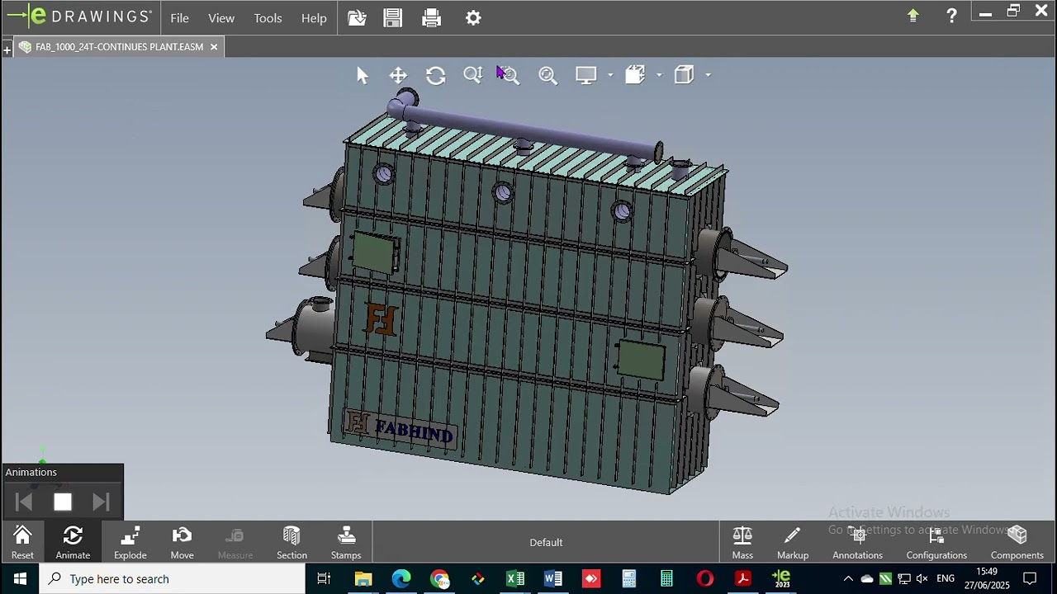The width and height of the screenshot is (1057, 594).
Task: Open Opera browser from taskbar
Action: pos(704,579)
